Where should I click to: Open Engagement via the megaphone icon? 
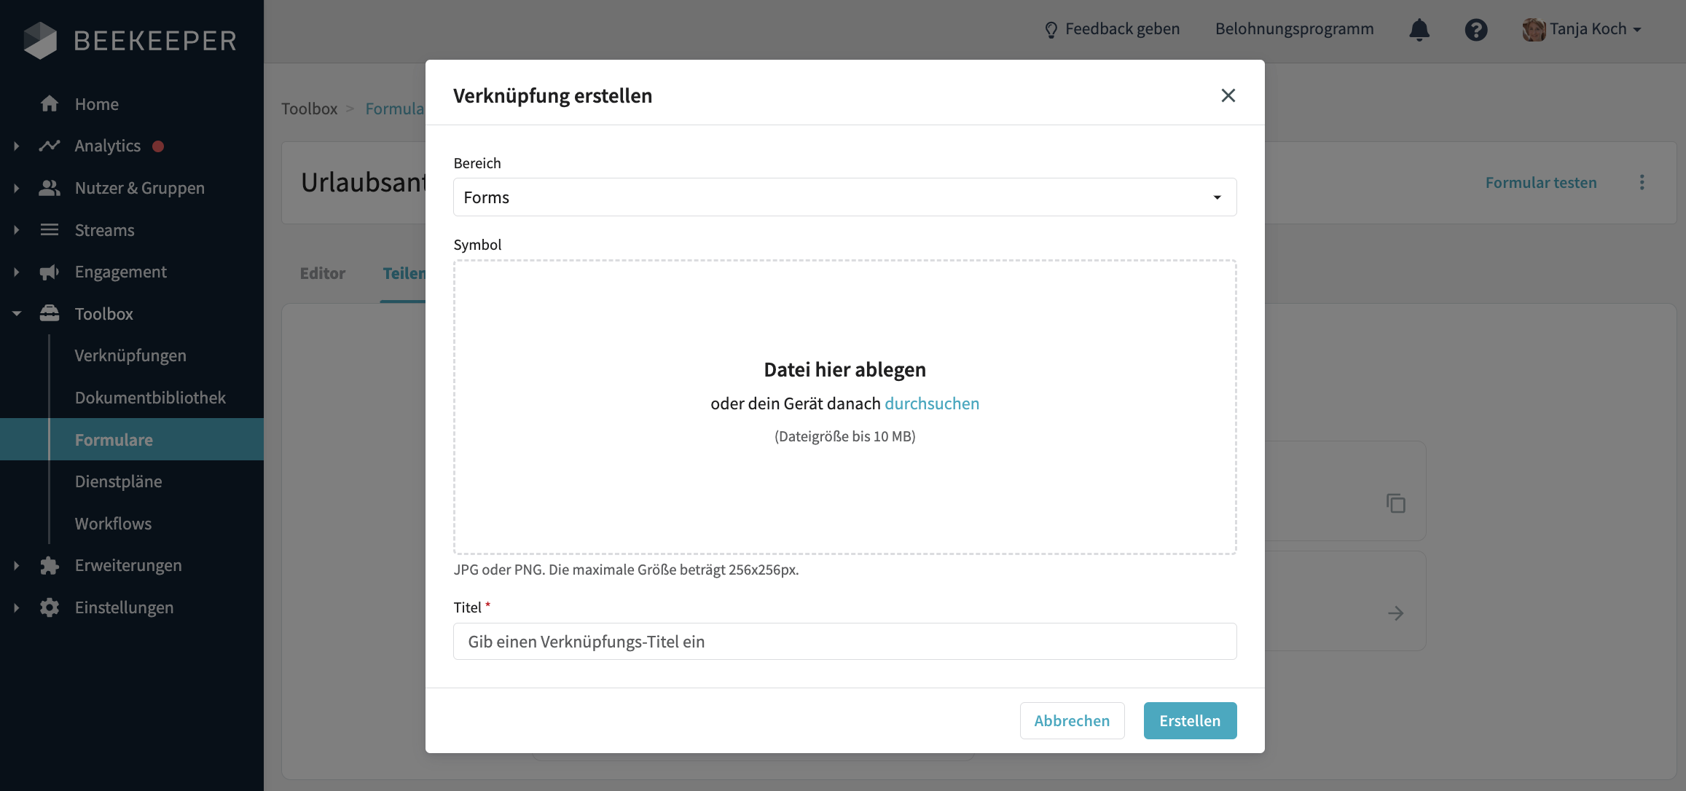click(50, 271)
